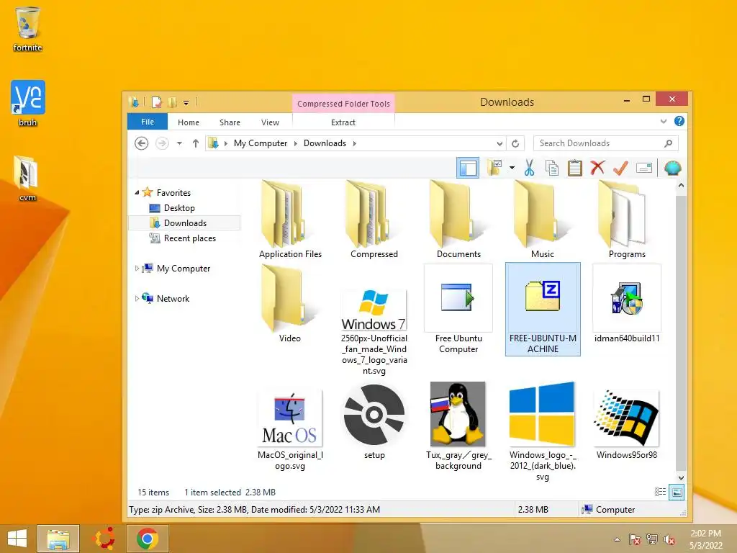Expand the My Computer tree node
Viewport: 737px width, 553px height.
pos(137,268)
